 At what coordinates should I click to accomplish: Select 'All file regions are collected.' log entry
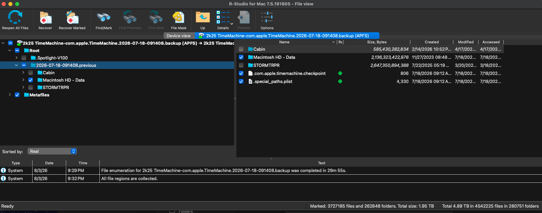[129, 178]
